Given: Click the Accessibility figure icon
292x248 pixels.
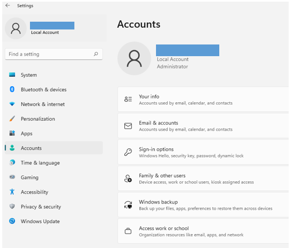Looking at the screenshot, I should coord(12,192).
